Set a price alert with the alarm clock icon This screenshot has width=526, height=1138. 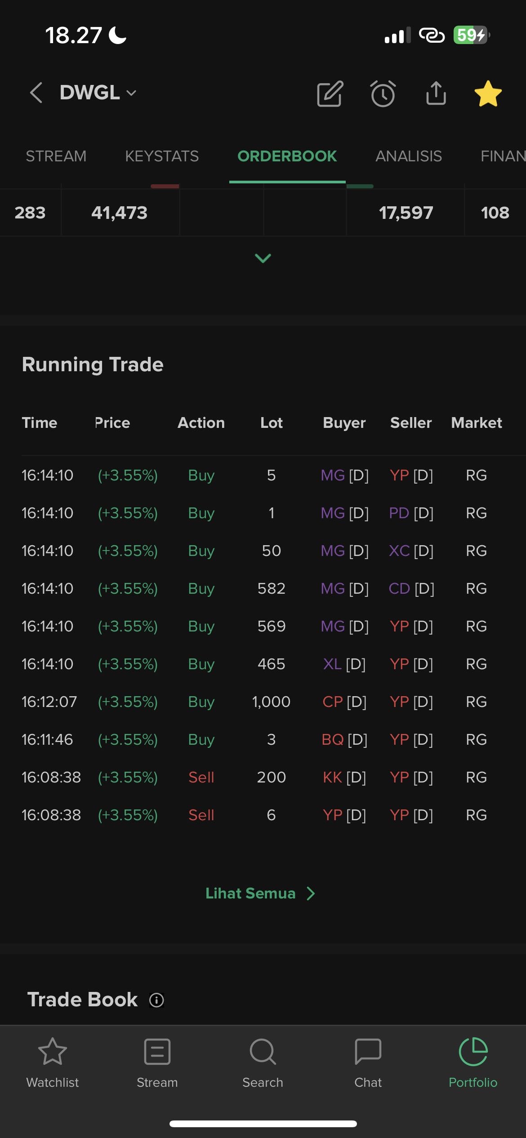click(x=383, y=93)
